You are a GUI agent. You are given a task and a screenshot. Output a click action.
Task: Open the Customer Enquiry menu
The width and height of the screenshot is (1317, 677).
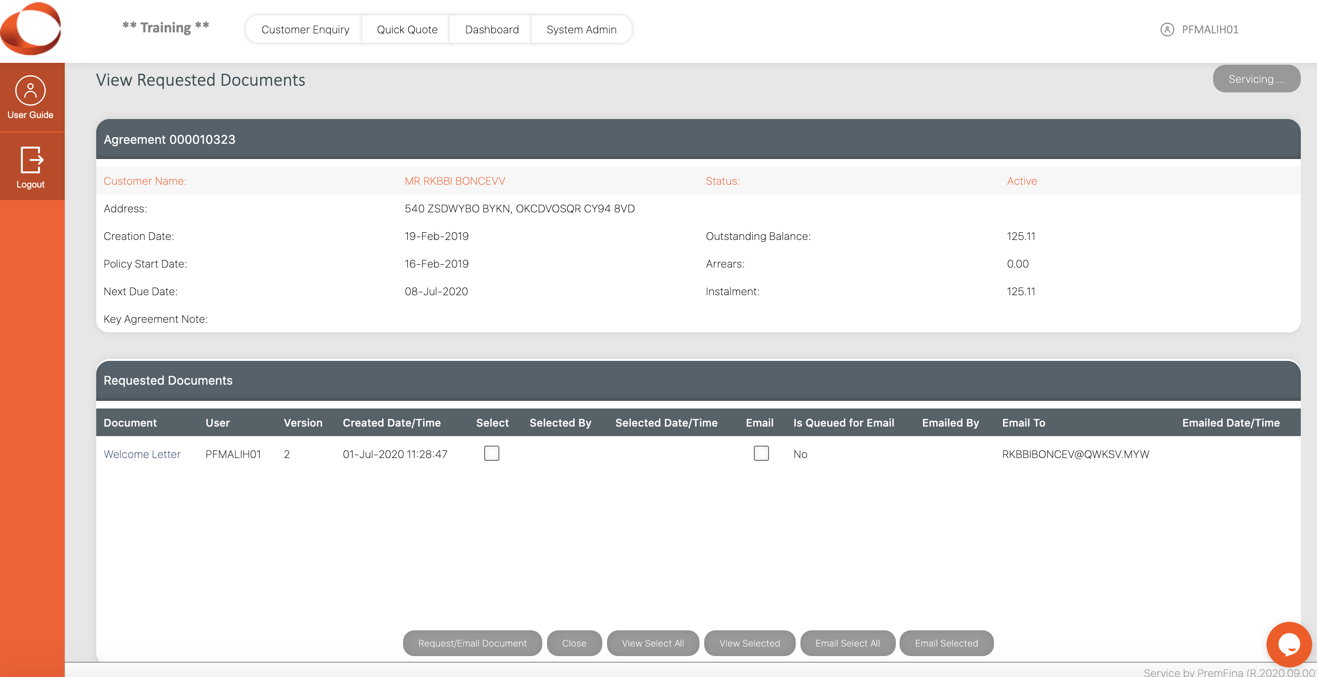[x=305, y=30]
